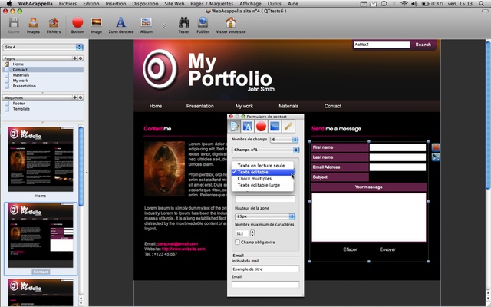Open Maquettes panel gear options
The height and width of the screenshot is (307, 491).
click(81, 97)
